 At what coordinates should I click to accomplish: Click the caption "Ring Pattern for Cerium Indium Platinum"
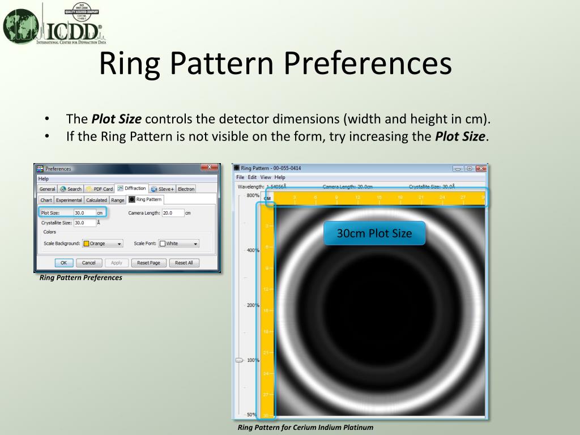pos(305,428)
